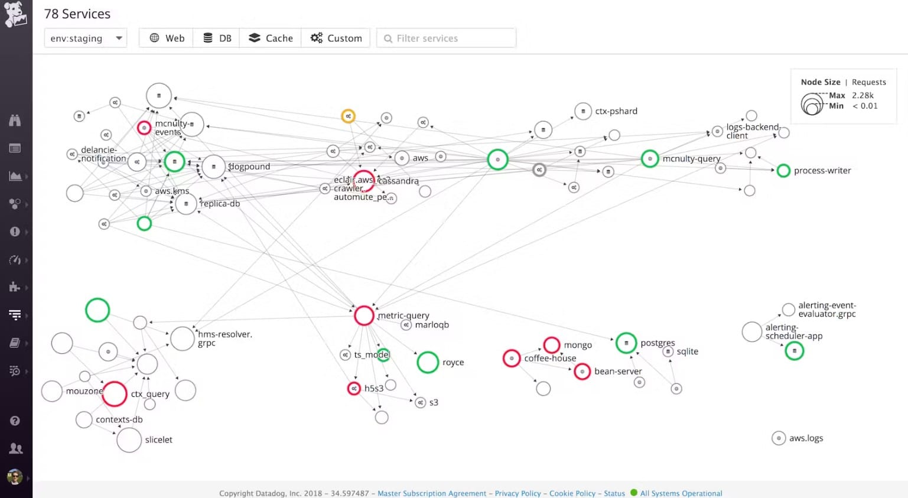Open Help question mark icon

(15, 421)
